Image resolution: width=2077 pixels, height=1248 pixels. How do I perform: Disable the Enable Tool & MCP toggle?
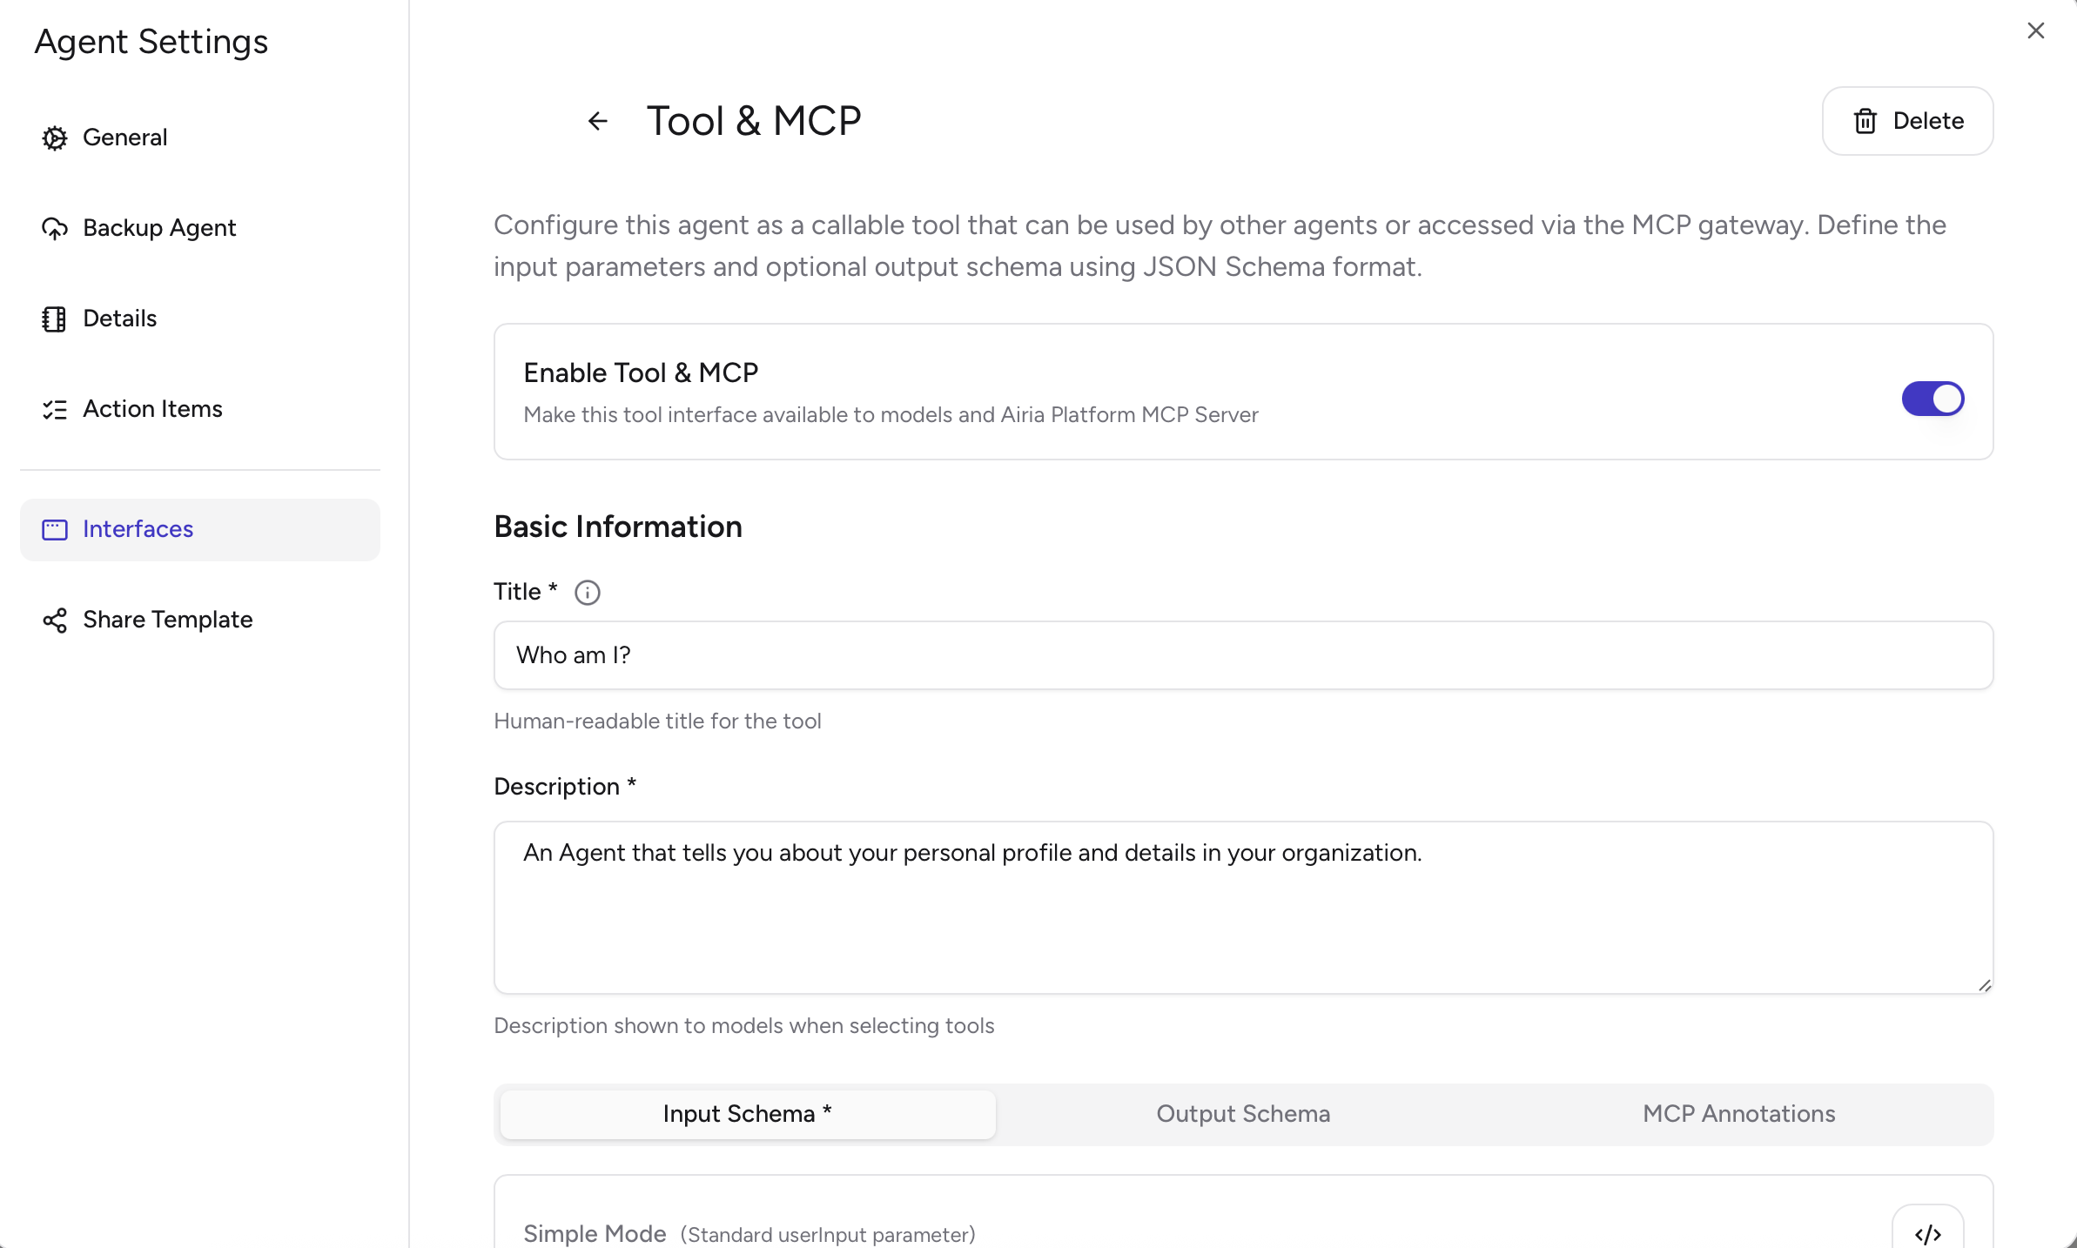[x=1932, y=399]
